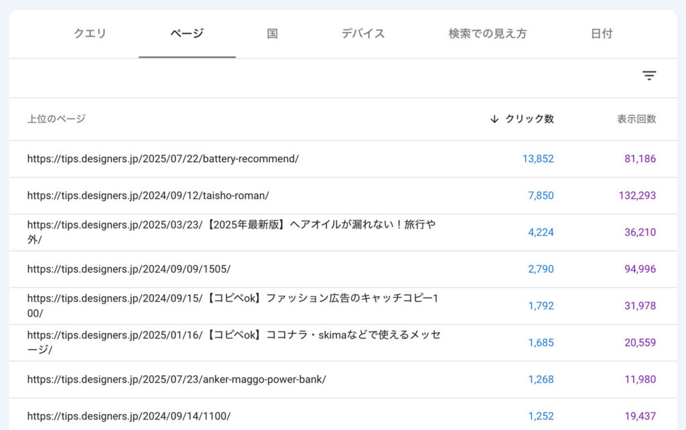Sort results by 表示回数 column
The width and height of the screenshot is (686, 430).
[x=636, y=119]
